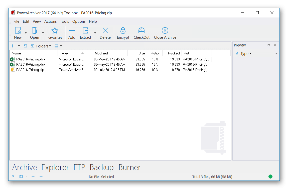
Task: Close the Preview panel
Action: 275,45
